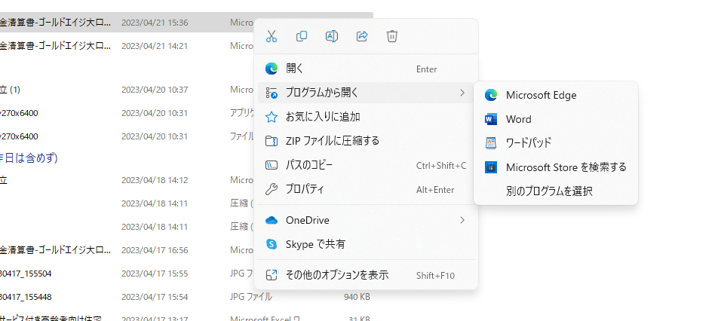Open file with Microsoft Edge
Viewport: 724px width, 321px height.
pyautogui.click(x=541, y=95)
